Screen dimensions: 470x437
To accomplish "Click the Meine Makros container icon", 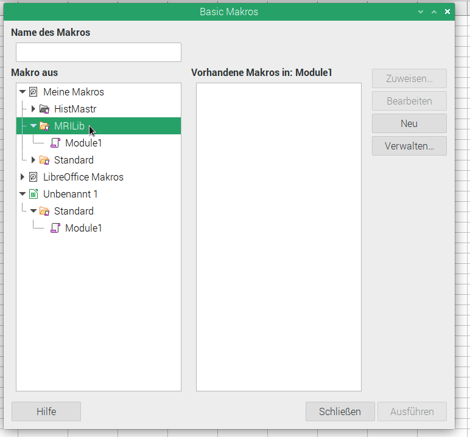I will [x=33, y=92].
